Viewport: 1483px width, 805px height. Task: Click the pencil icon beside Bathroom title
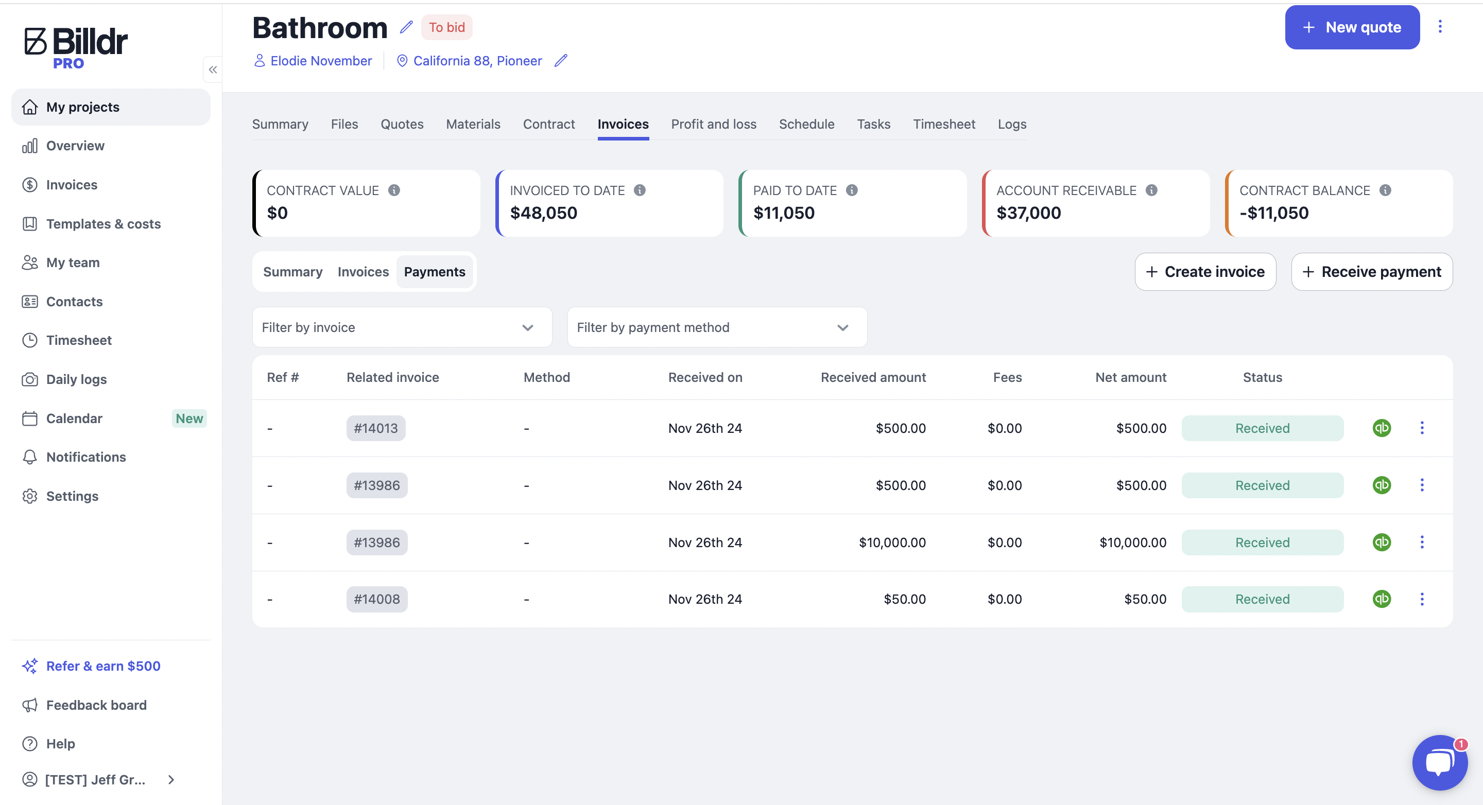point(406,27)
